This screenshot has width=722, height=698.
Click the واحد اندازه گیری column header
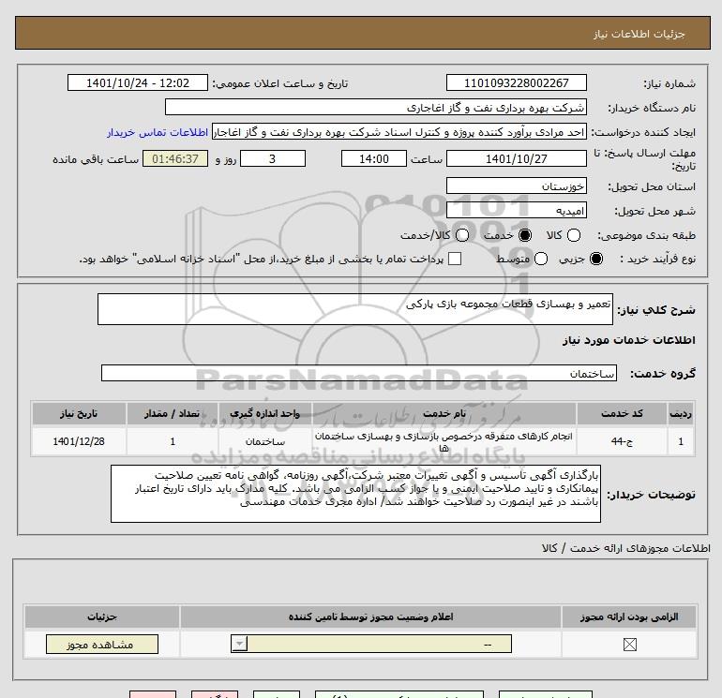[264, 413]
